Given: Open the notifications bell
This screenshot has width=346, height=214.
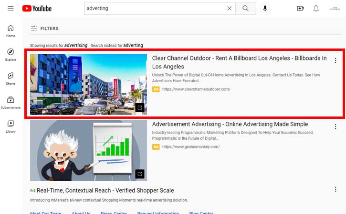Looking at the screenshot, I should pyautogui.click(x=316, y=9).
